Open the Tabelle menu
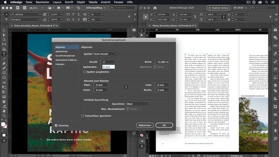The image size is (279, 157). 93,2
